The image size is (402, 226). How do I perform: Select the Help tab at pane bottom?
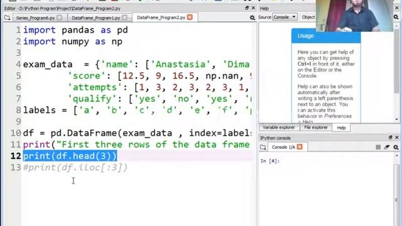click(x=341, y=127)
